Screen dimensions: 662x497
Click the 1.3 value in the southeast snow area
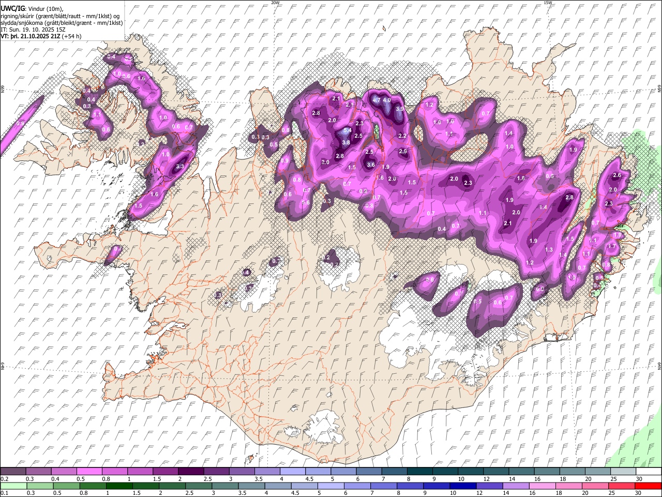(549, 250)
